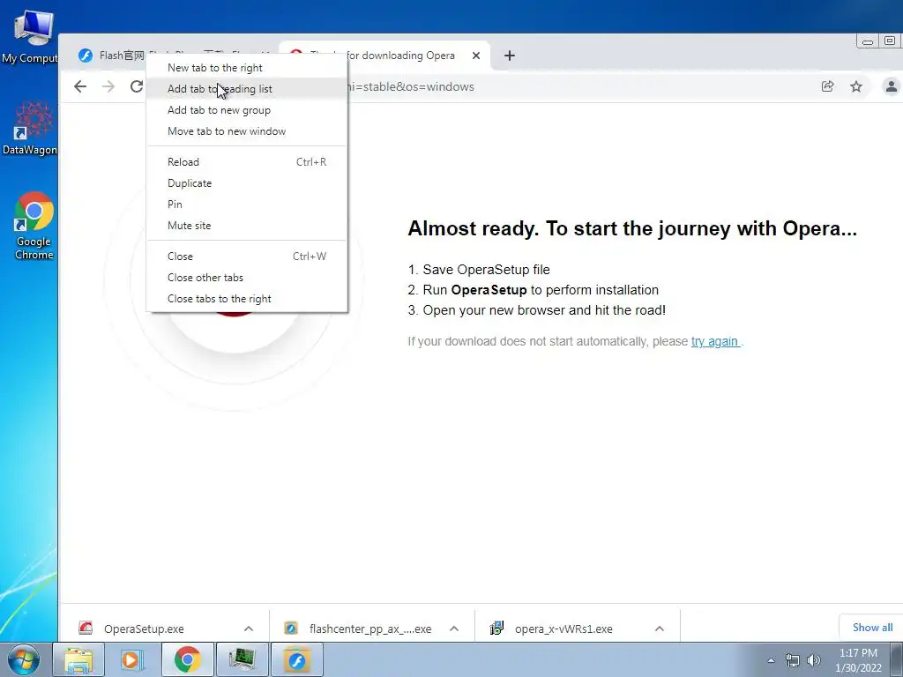Open the system monitor taskbar icon
The image size is (903, 677).
click(243, 659)
